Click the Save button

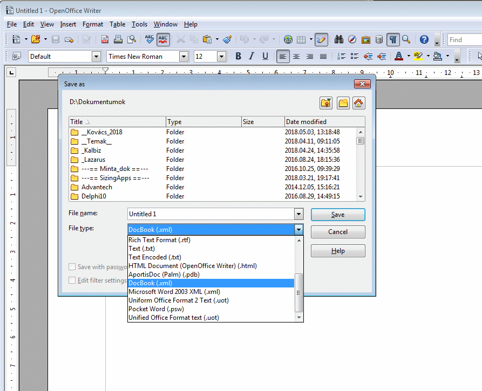pos(338,215)
